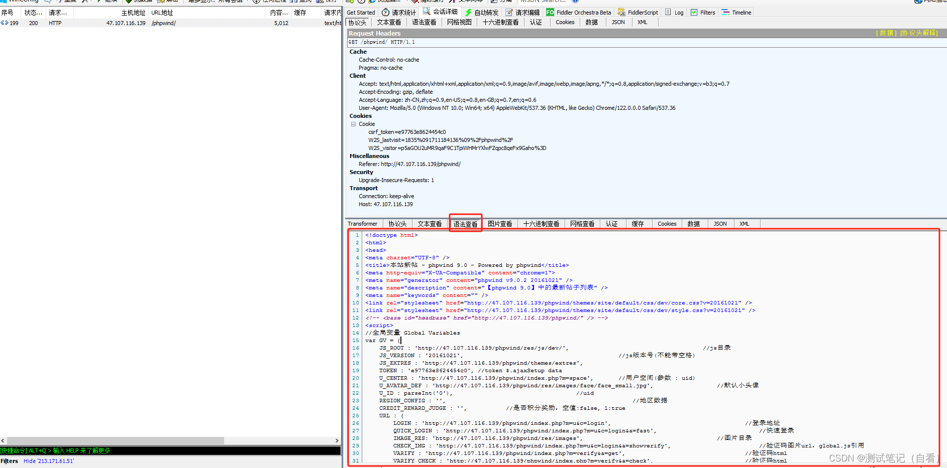Open the Log tab
Screen dimensions: 947x468
(674, 12)
